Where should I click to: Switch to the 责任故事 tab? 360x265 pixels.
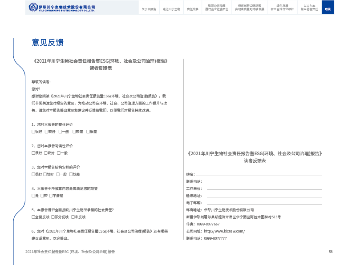(x=192, y=9)
